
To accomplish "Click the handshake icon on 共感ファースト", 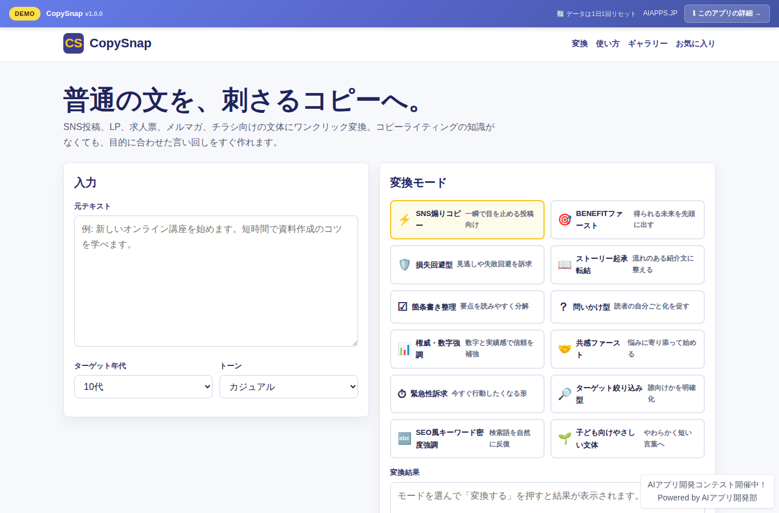I will 565,349.
